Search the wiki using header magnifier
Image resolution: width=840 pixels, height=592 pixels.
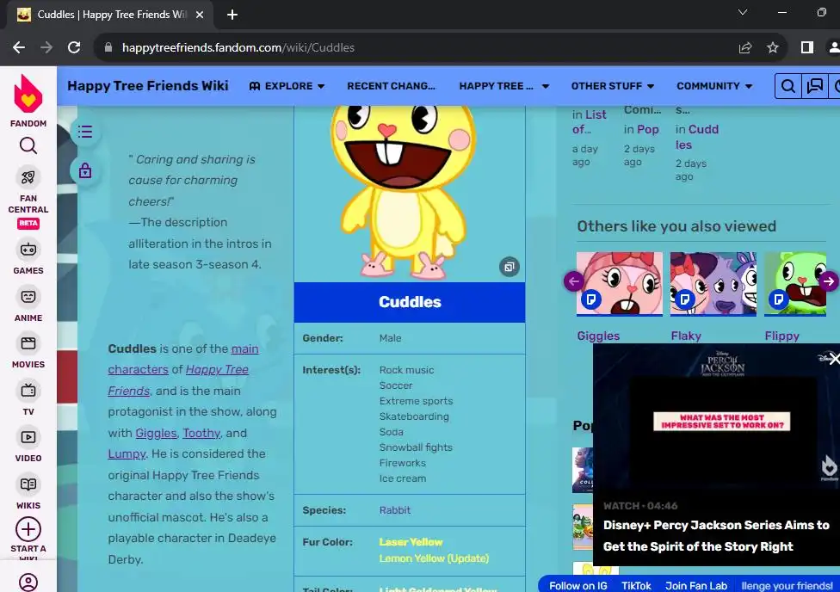(788, 86)
